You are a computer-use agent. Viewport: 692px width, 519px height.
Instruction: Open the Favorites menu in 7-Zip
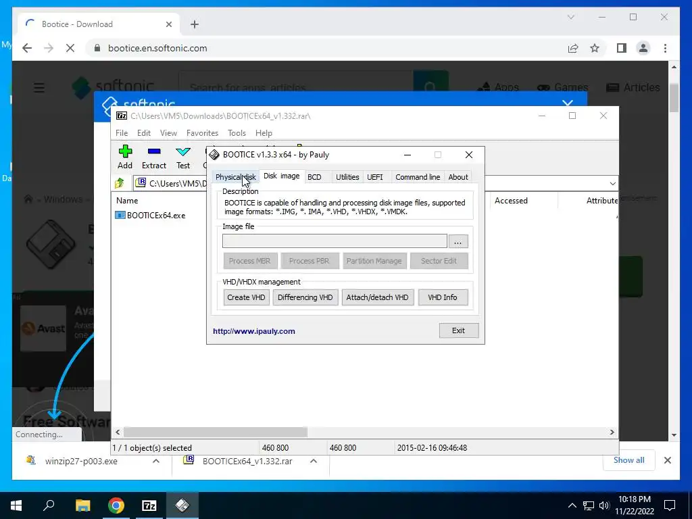(x=202, y=133)
